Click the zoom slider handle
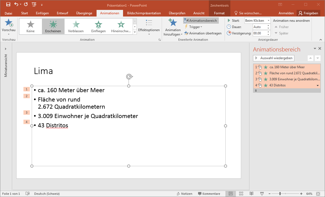This screenshot has height=197, width=325. (280, 194)
